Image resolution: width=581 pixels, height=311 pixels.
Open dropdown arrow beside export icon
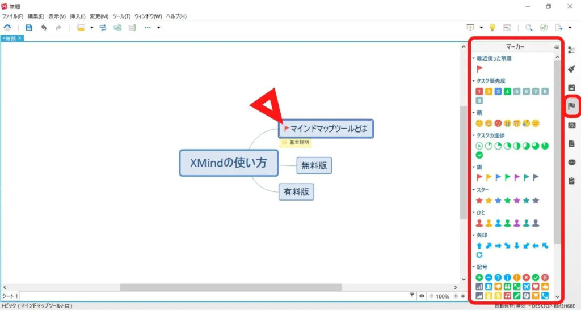pos(570,27)
